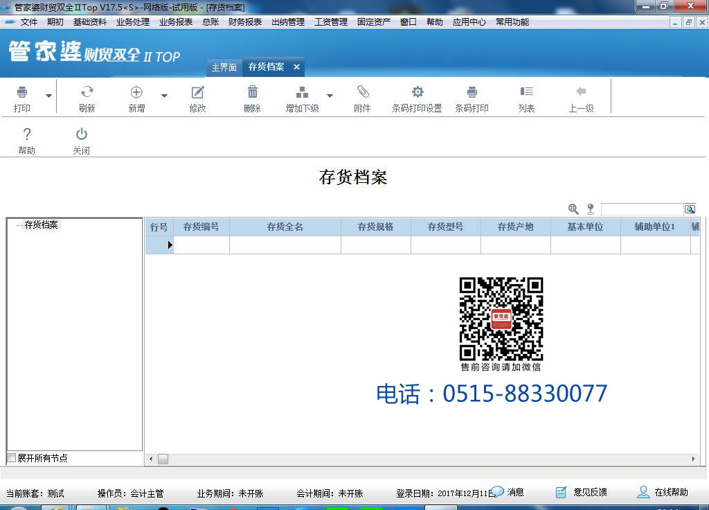Click the 业务期间: 未开账 status text
709x510 pixels.
(230, 493)
